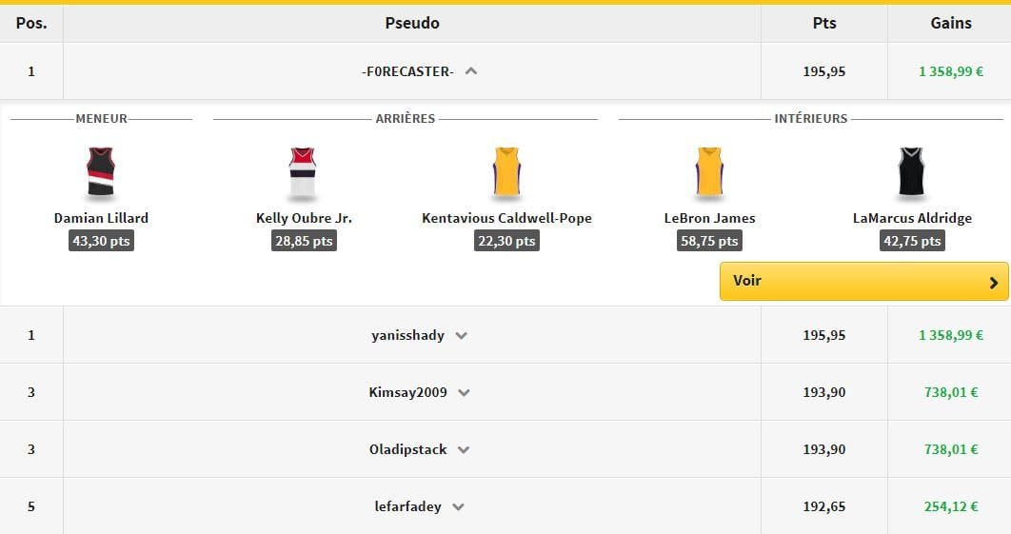Expand lefarfadey's lineup row
This screenshot has height=534, width=1011.
tap(458, 506)
